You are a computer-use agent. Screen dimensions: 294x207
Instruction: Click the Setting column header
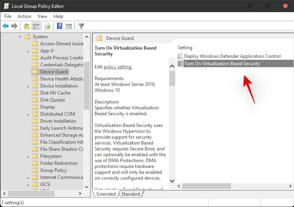[x=185, y=48]
